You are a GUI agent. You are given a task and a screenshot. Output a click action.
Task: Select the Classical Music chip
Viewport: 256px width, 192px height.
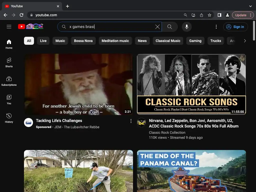click(x=168, y=41)
